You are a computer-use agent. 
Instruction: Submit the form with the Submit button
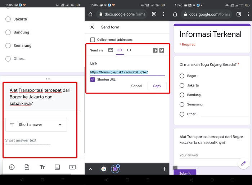click(x=185, y=172)
